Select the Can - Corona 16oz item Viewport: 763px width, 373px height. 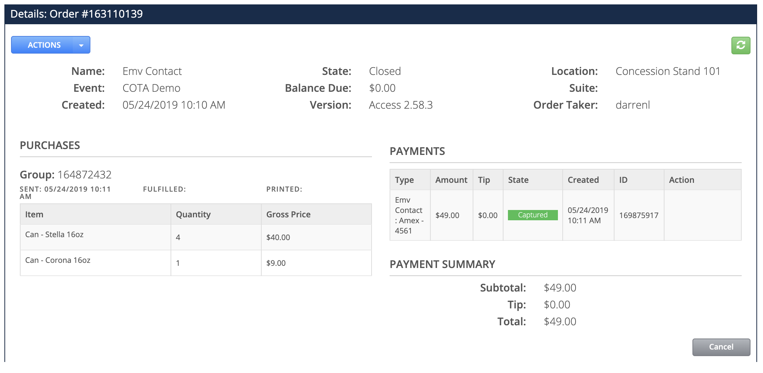(58, 260)
